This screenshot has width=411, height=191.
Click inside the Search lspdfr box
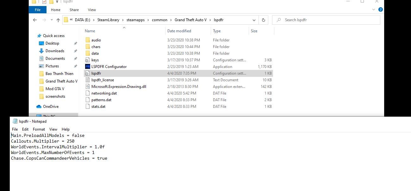(329, 20)
